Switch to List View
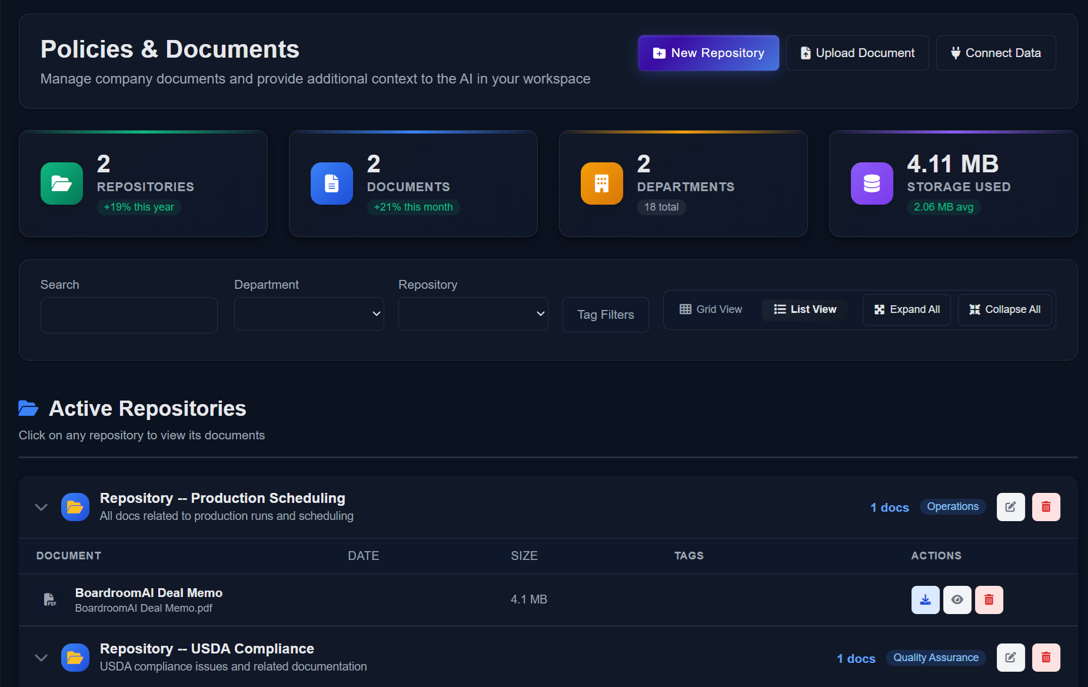The image size is (1088, 687). [804, 309]
